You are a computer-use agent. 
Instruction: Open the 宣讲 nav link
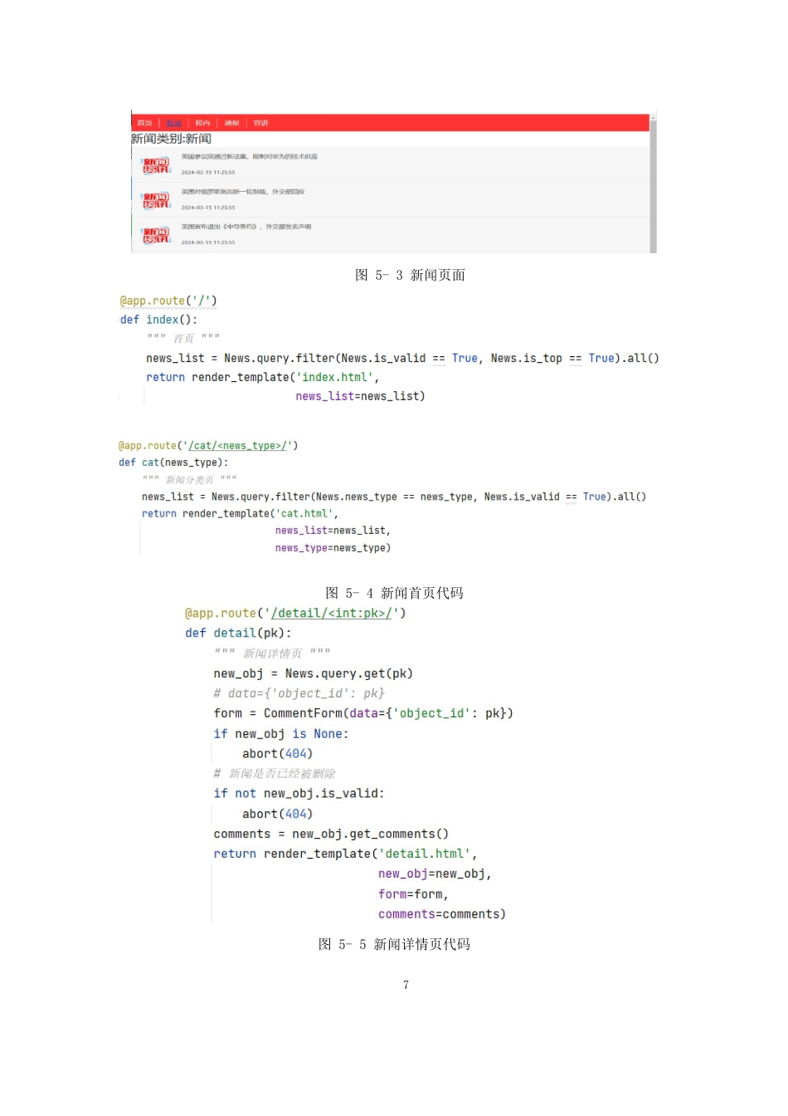tap(260, 123)
